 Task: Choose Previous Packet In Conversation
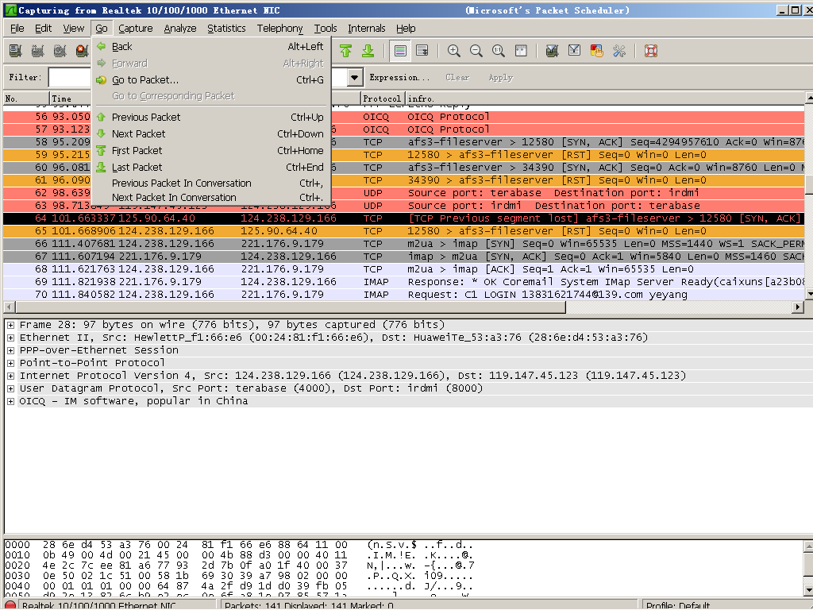[x=211, y=183]
